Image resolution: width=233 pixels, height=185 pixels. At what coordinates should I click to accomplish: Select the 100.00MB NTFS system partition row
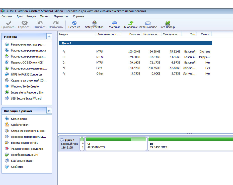pos(135,51)
